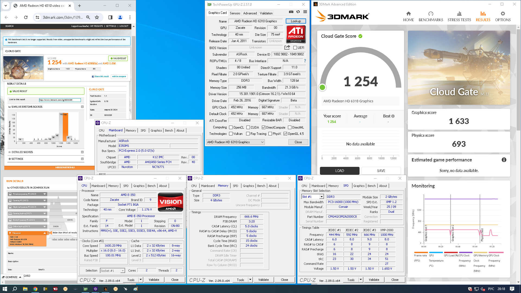The image size is (521, 293).
Task: Switch to Advanced tab in GPU-Z
Action: click(x=250, y=13)
